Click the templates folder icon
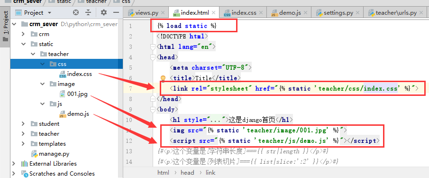The width and height of the screenshot is (429, 178). 34,144
